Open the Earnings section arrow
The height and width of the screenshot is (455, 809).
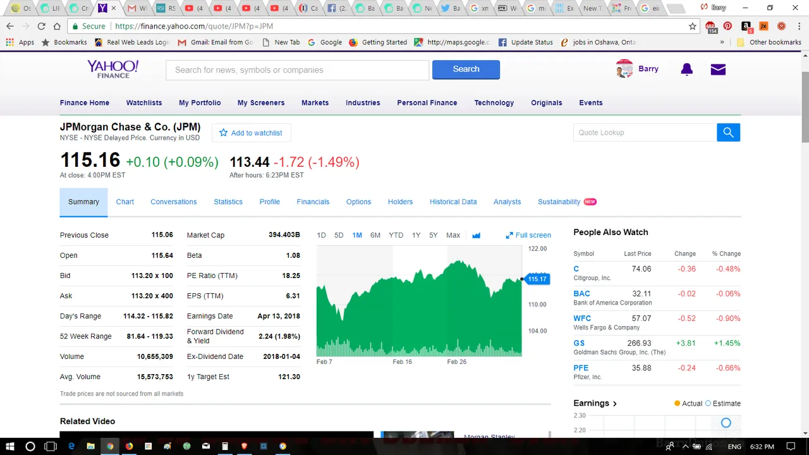(614, 403)
